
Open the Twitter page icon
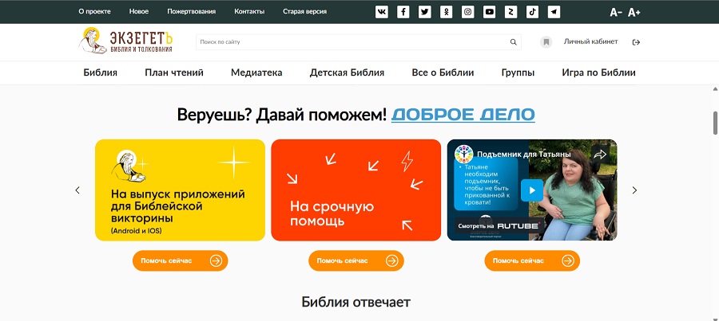(x=425, y=12)
